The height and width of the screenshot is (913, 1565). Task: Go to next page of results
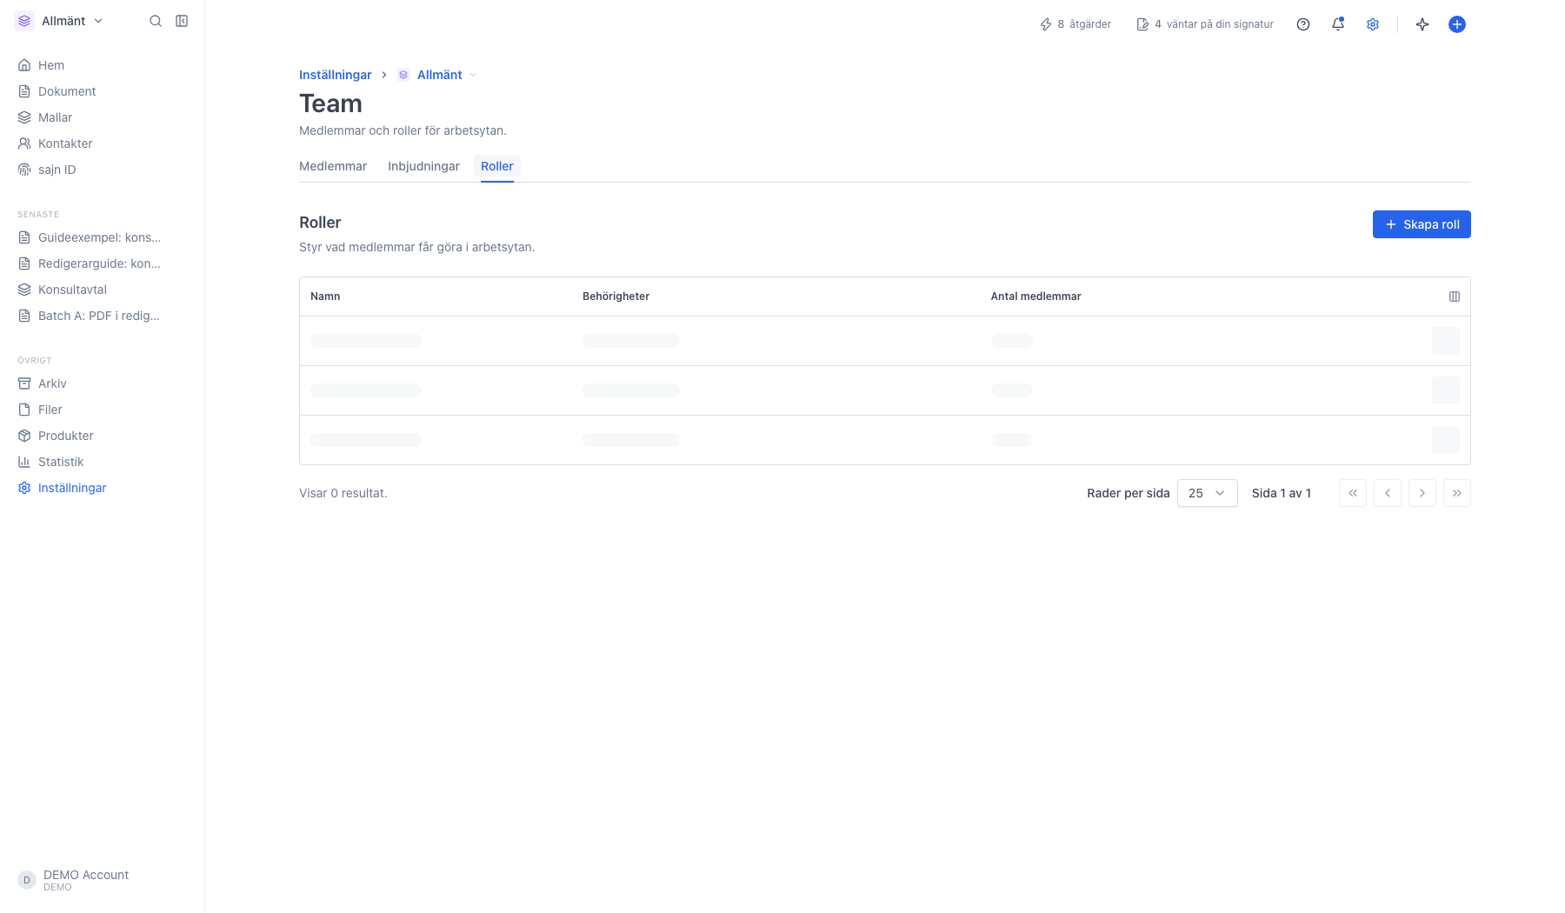1422,493
